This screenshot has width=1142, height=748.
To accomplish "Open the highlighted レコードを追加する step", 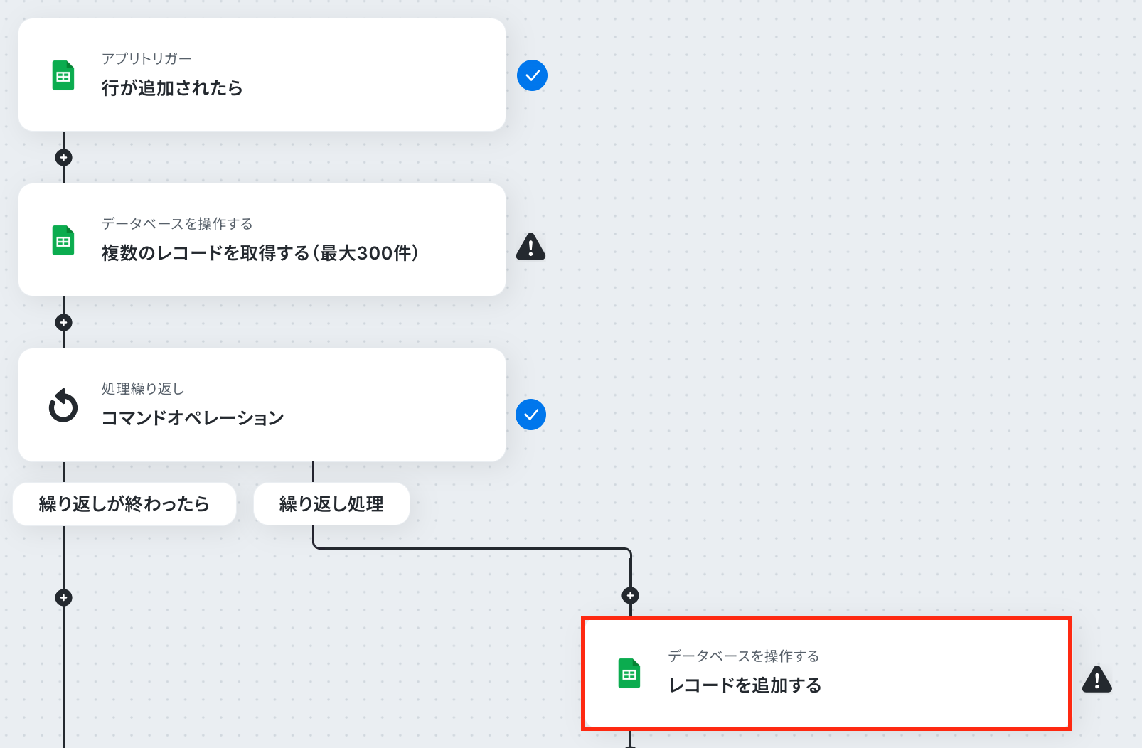I will [826, 673].
